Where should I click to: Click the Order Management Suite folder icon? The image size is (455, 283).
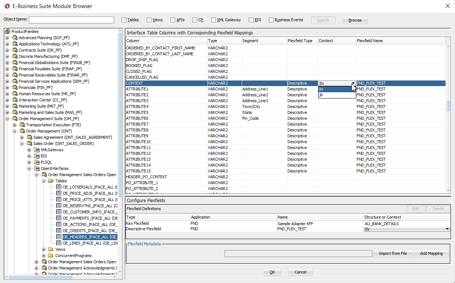click(15, 119)
